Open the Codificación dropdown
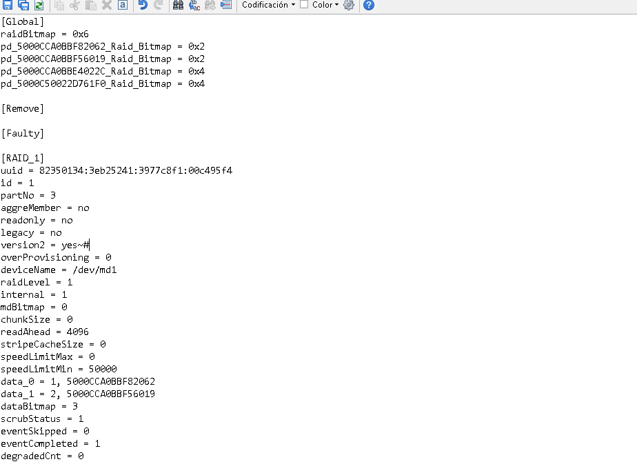 coord(268,5)
